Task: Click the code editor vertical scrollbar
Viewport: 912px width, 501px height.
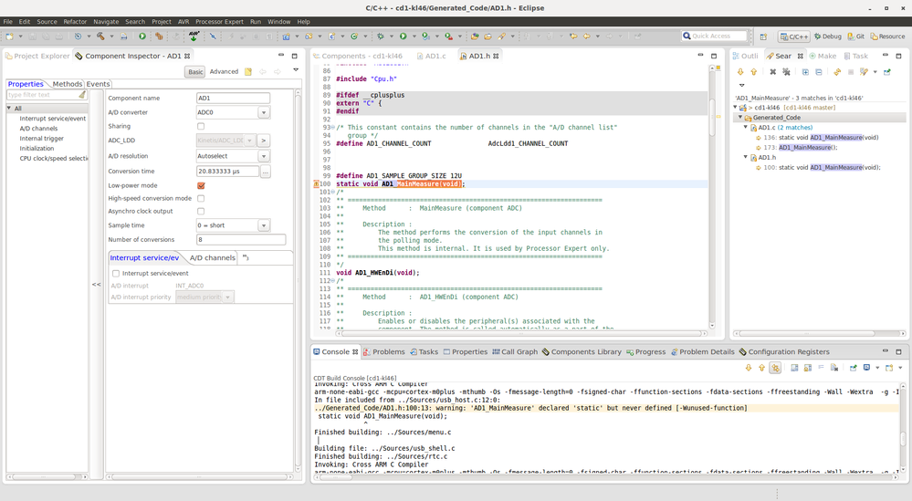Action: 712,119
